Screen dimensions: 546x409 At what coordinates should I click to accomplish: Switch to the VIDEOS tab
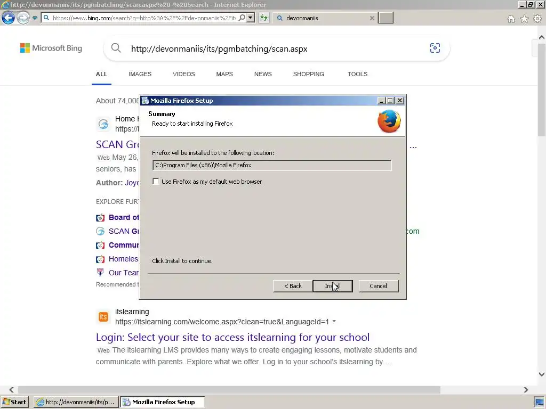[x=184, y=74]
